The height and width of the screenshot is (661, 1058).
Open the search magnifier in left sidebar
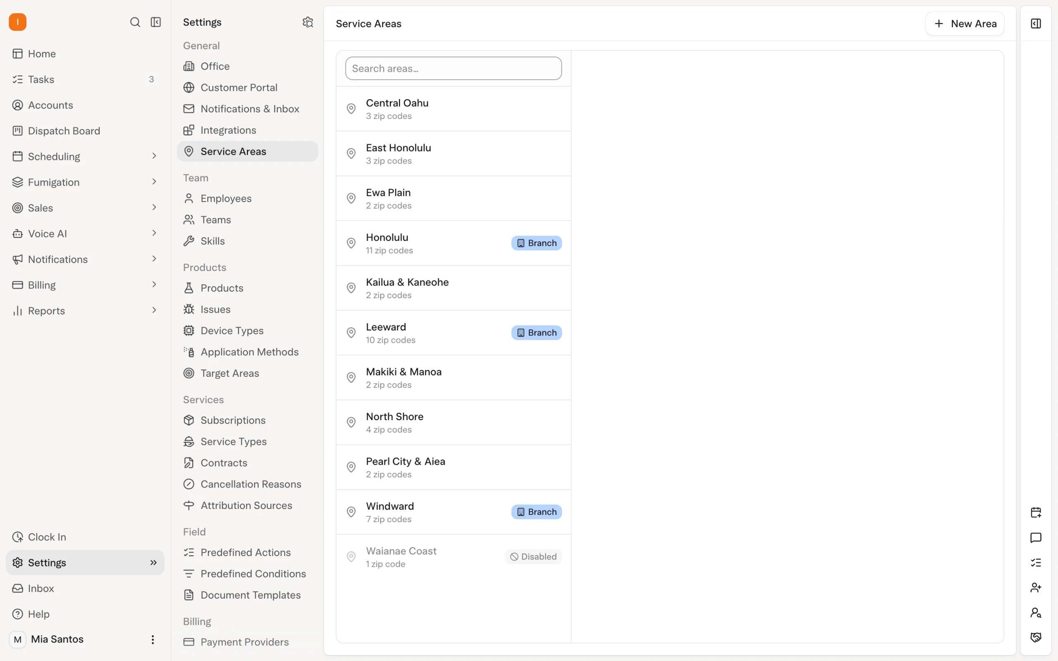135,22
